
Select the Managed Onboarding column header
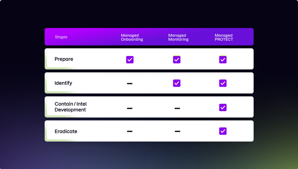[x=132, y=37]
